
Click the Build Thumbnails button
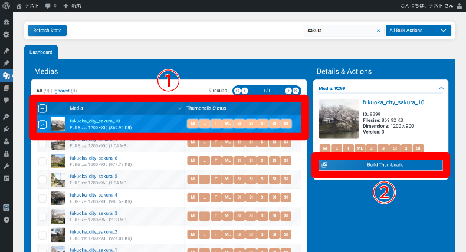(x=381, y=165)
